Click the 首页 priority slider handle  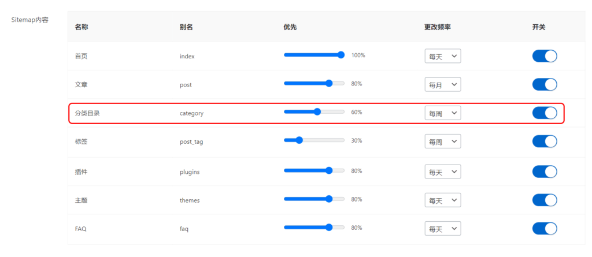pos(341,55)
